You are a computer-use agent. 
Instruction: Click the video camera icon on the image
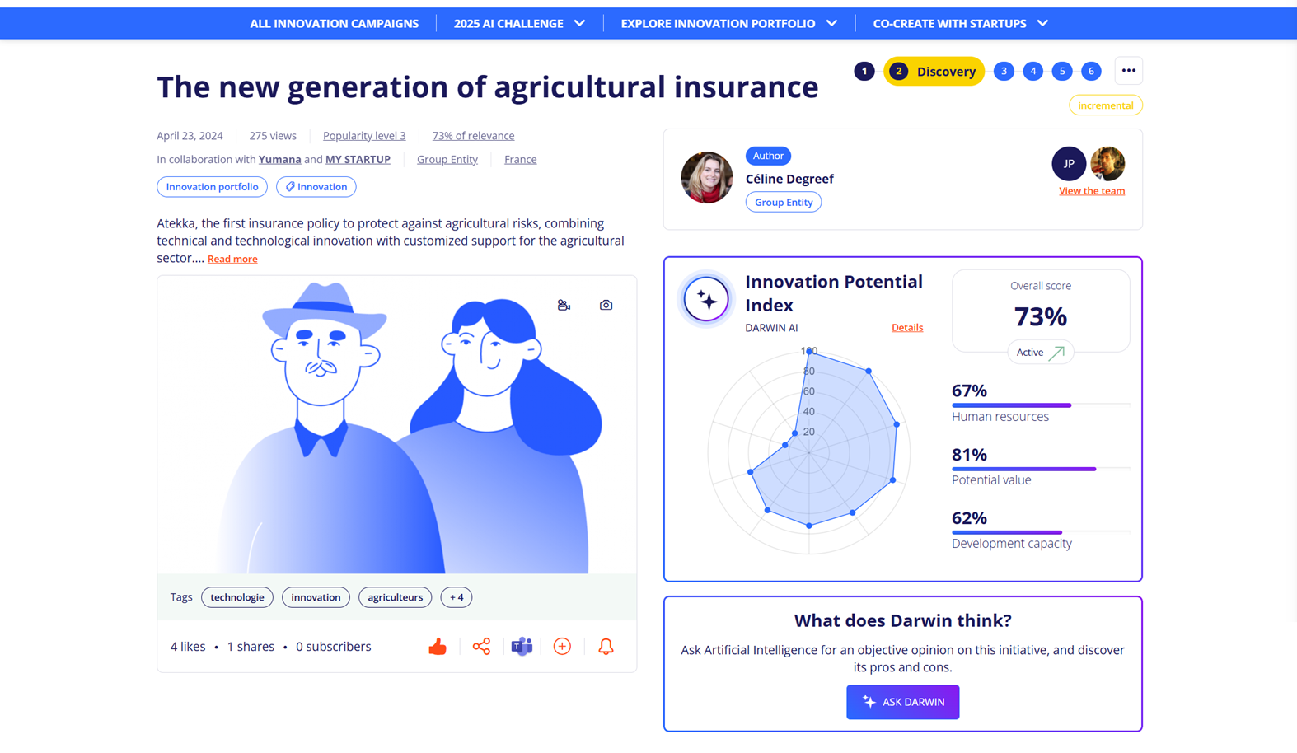[564, 304]
